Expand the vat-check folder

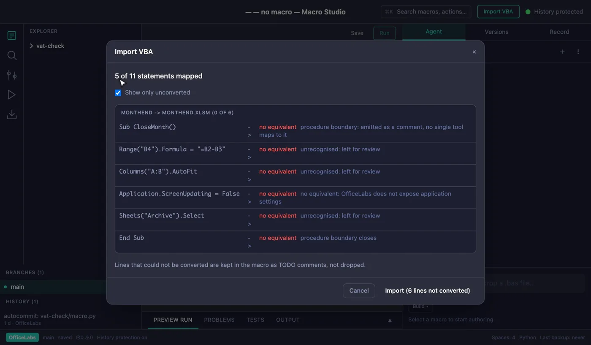point(46,46)
